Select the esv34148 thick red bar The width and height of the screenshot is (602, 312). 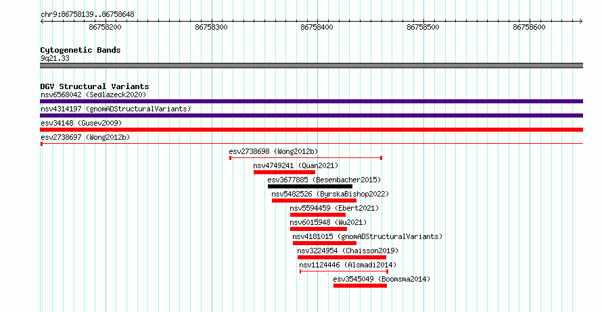tap(311, 130)
